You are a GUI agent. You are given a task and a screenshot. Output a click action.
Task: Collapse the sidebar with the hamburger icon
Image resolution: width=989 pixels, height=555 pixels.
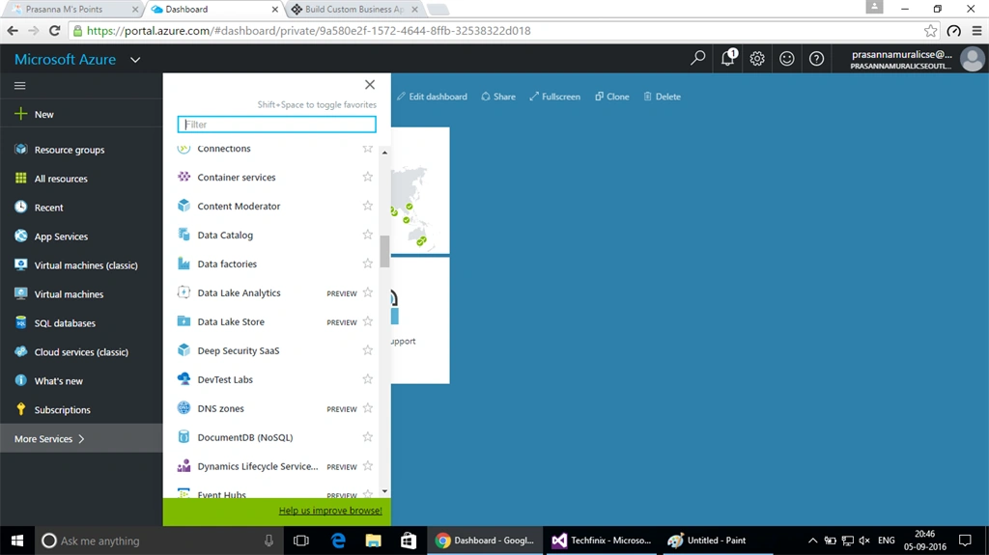[20, 86]
